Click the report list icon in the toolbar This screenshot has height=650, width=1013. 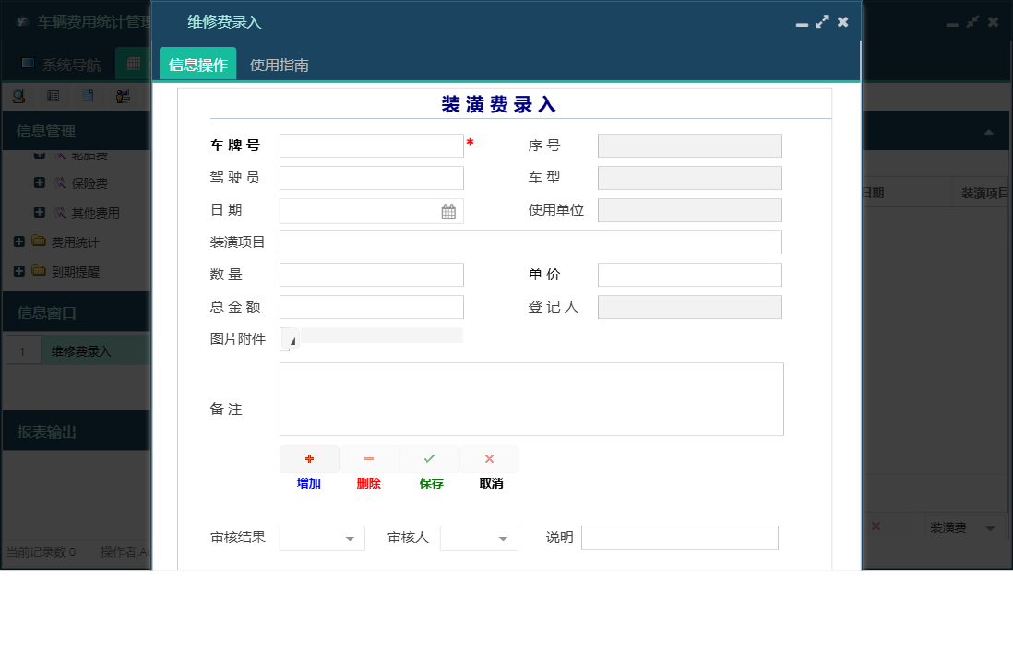pos(53,96)
